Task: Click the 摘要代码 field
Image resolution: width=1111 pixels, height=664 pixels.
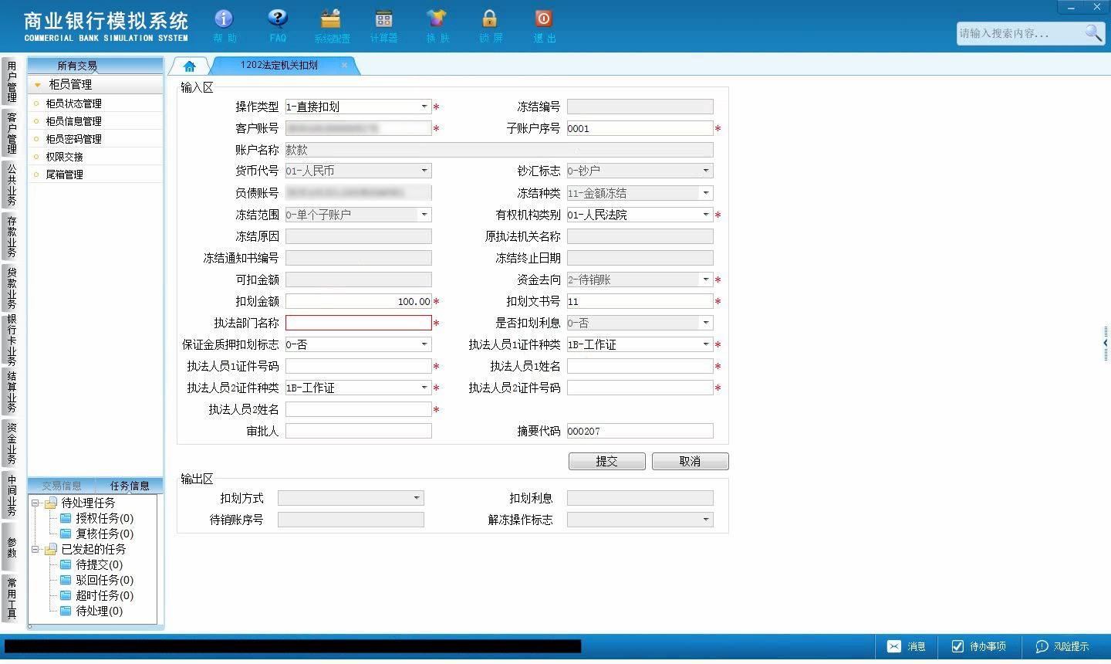Action: click(x=640, y=431)
